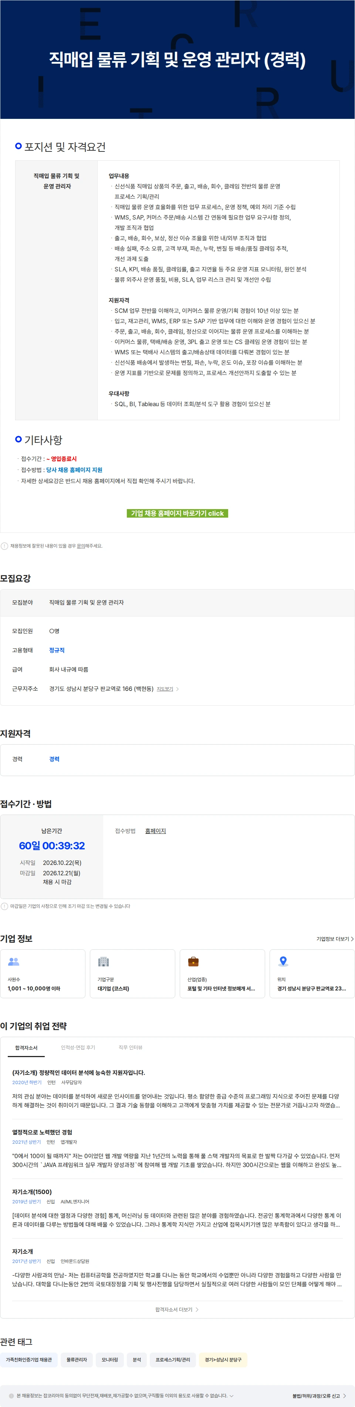Click the info icon beside 마감일은 기업의 사정으로

click(4, 906)
